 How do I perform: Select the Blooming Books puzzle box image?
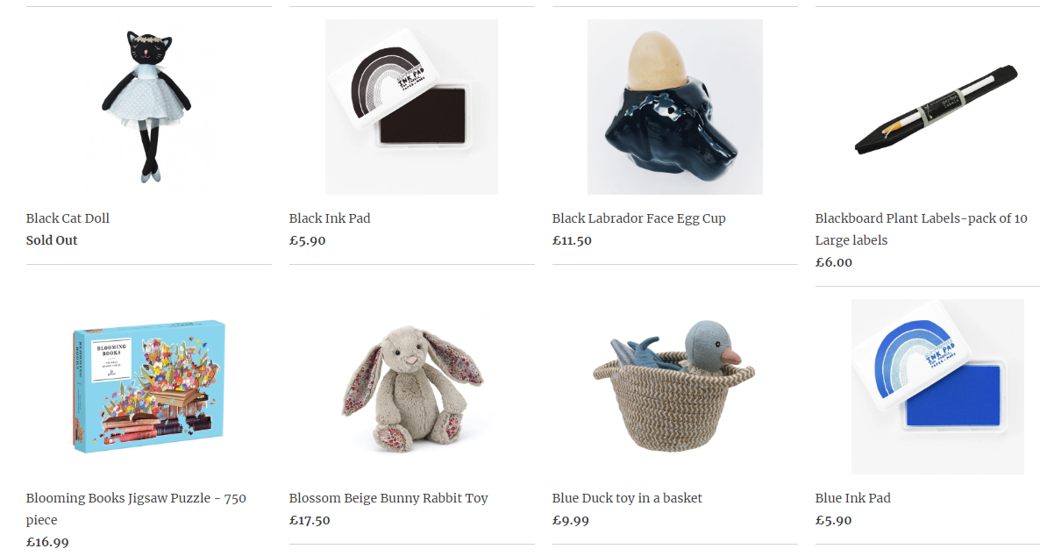coord(148,387)
